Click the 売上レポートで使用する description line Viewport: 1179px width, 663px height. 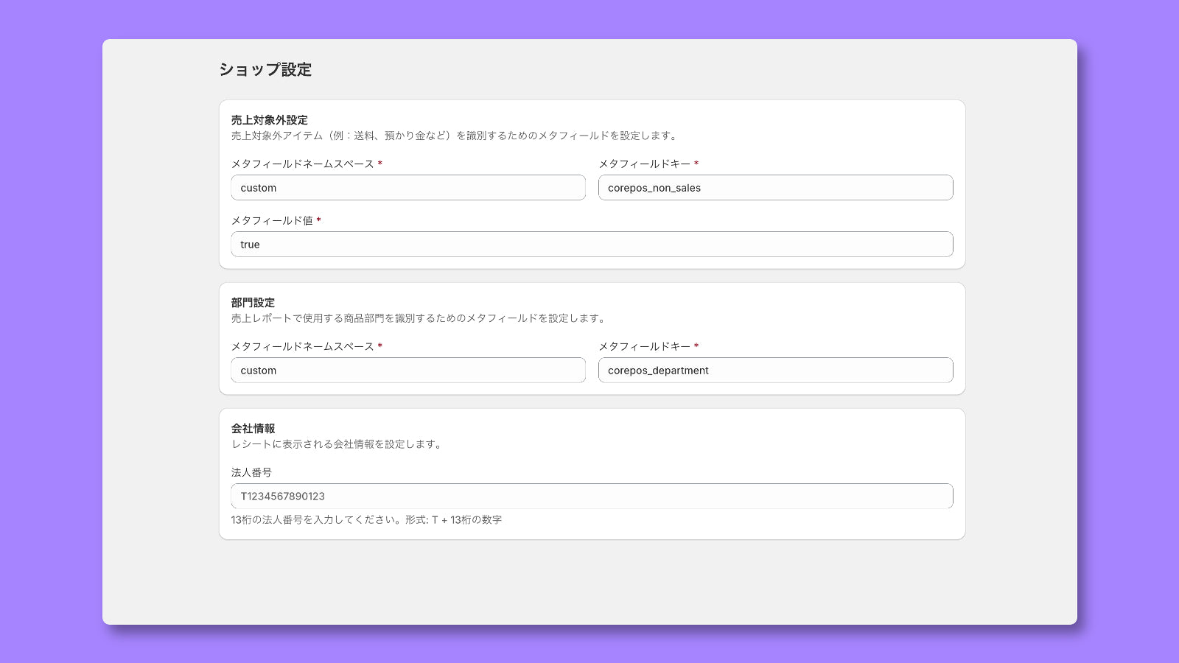pyautogui.click(x=419, y=318)
